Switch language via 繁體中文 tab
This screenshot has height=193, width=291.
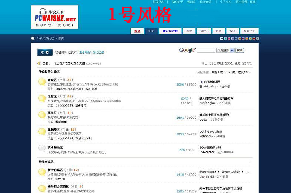[249, 31]
